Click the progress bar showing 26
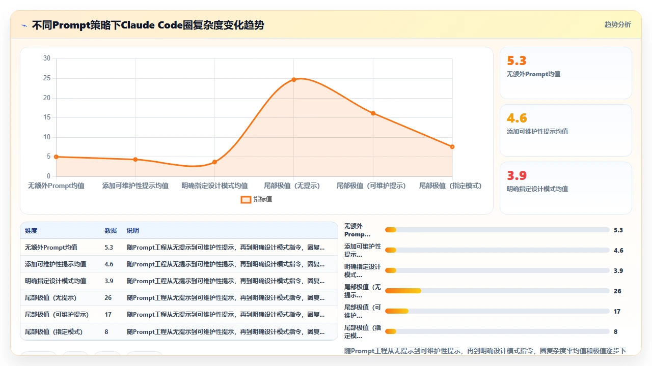 497,291
